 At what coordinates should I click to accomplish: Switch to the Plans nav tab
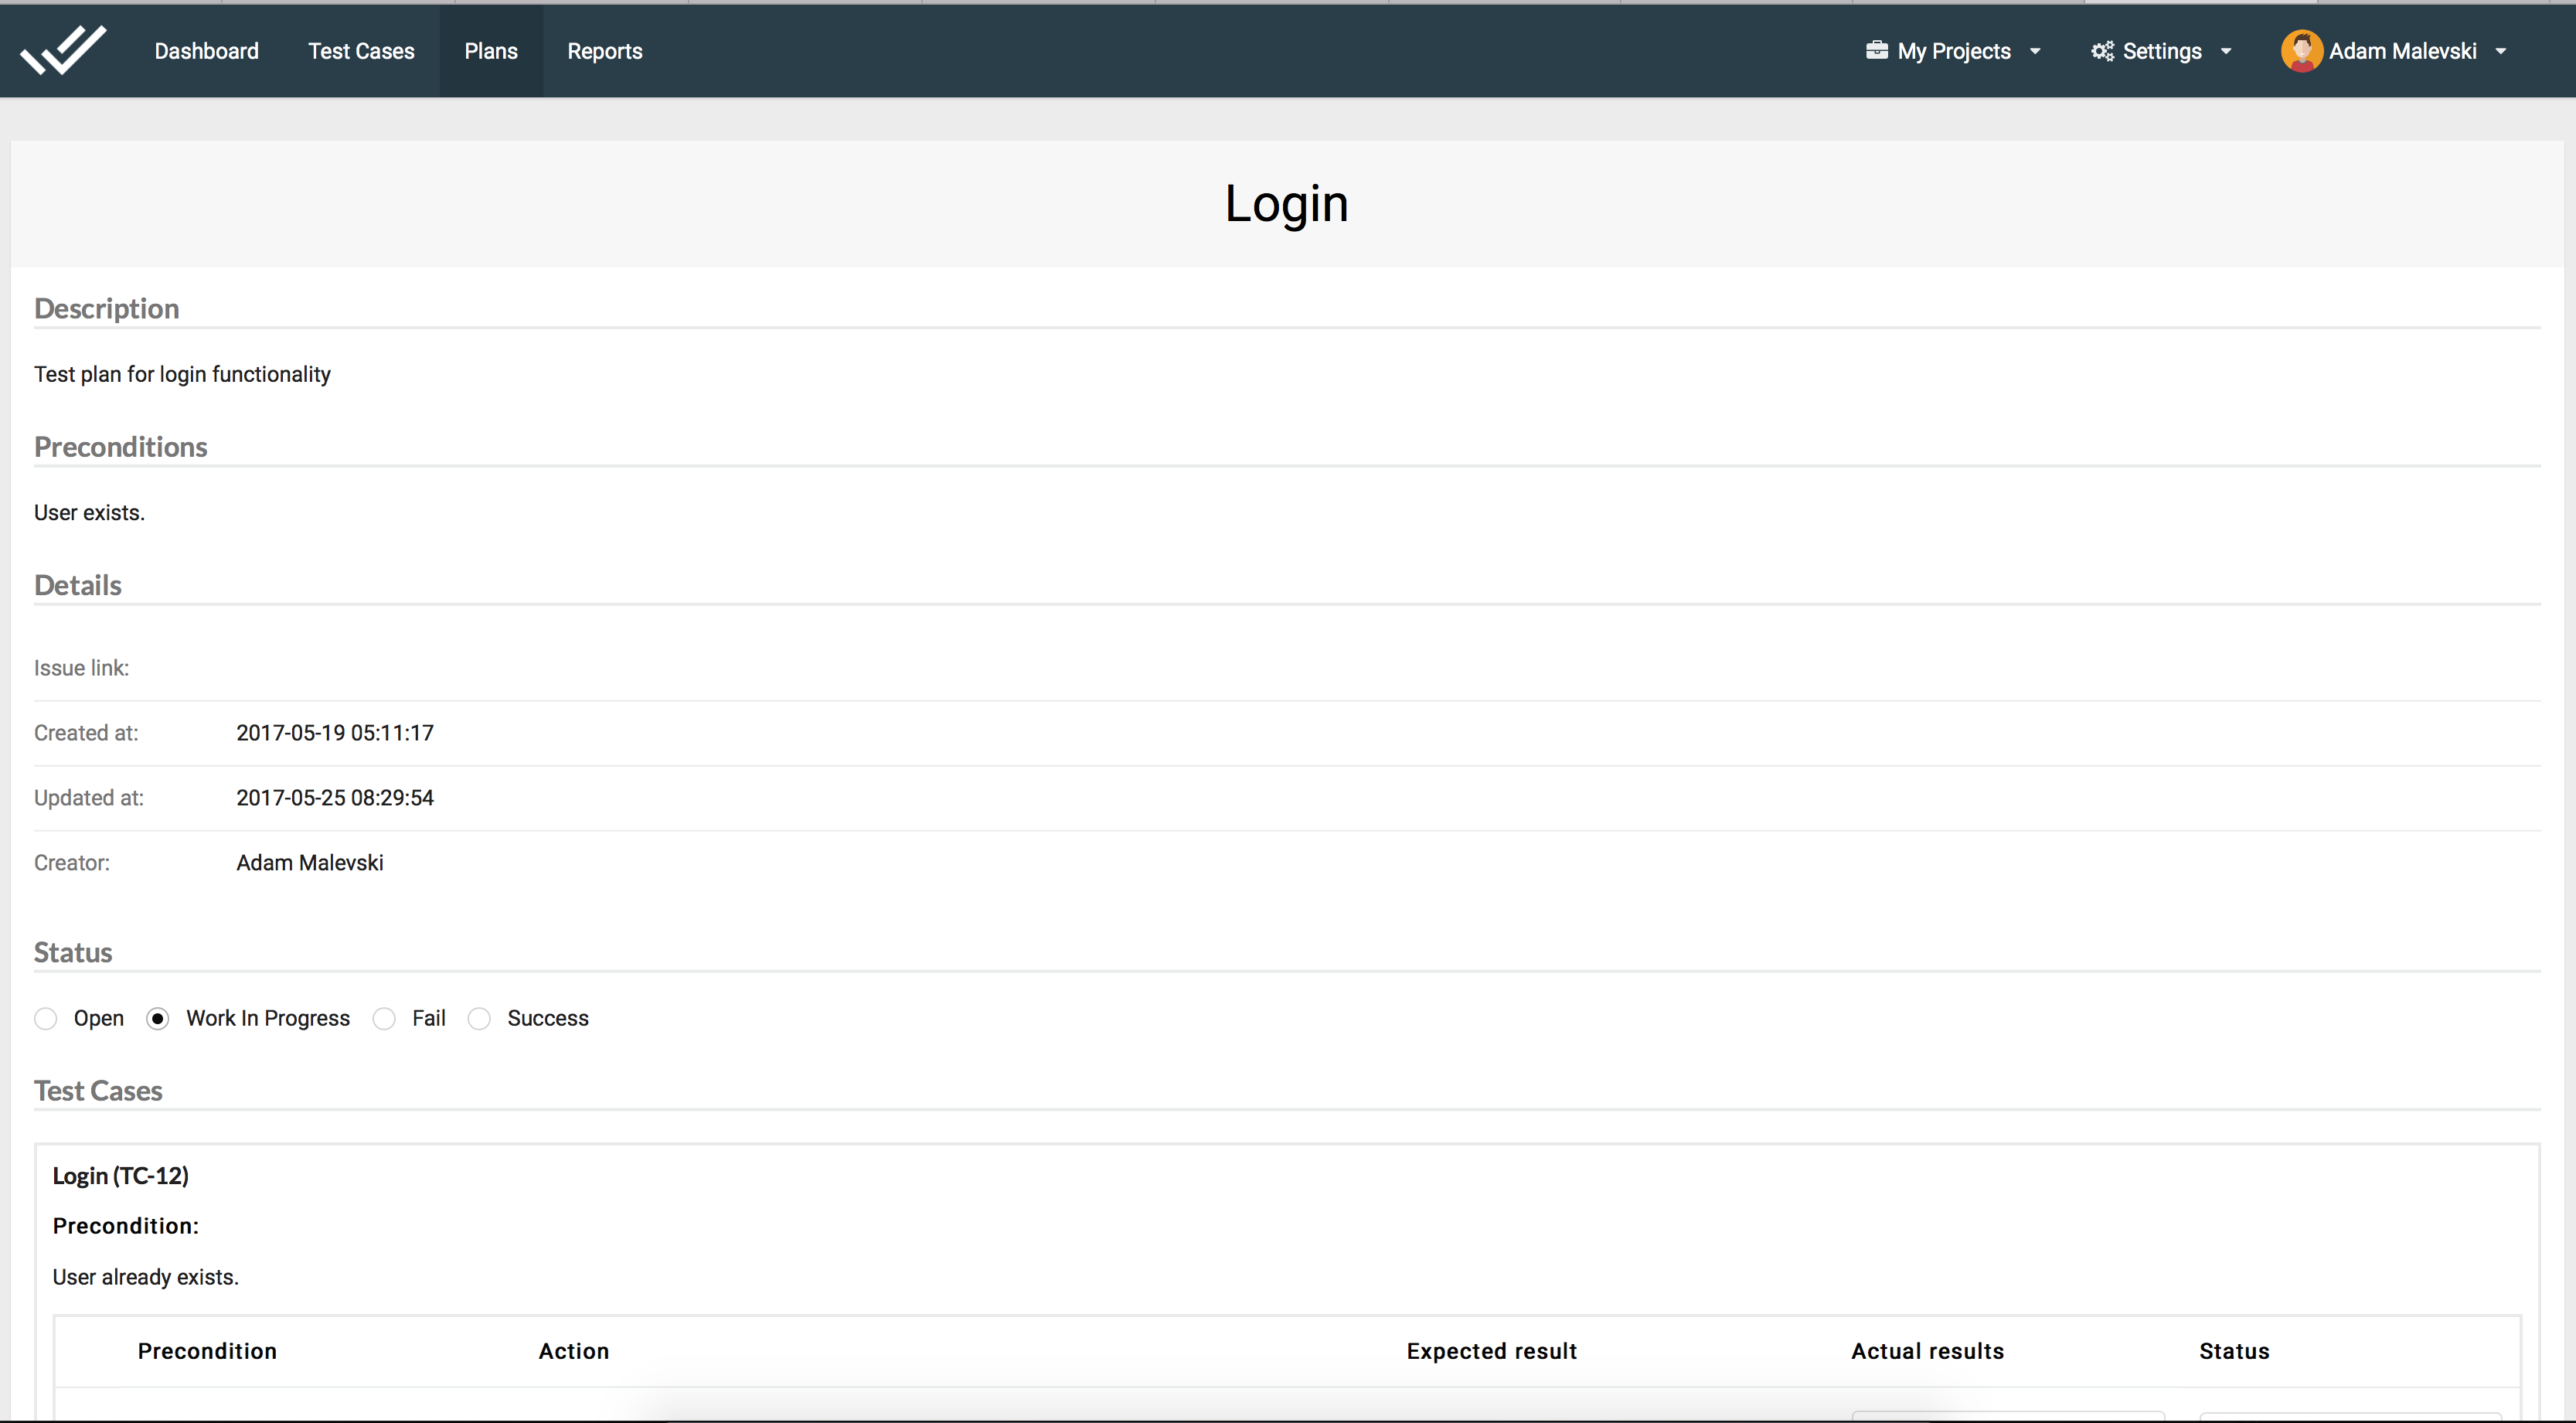coord(491,51)
